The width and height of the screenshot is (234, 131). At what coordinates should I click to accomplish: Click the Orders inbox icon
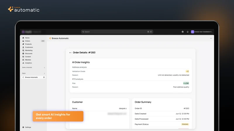pos(23,41)
